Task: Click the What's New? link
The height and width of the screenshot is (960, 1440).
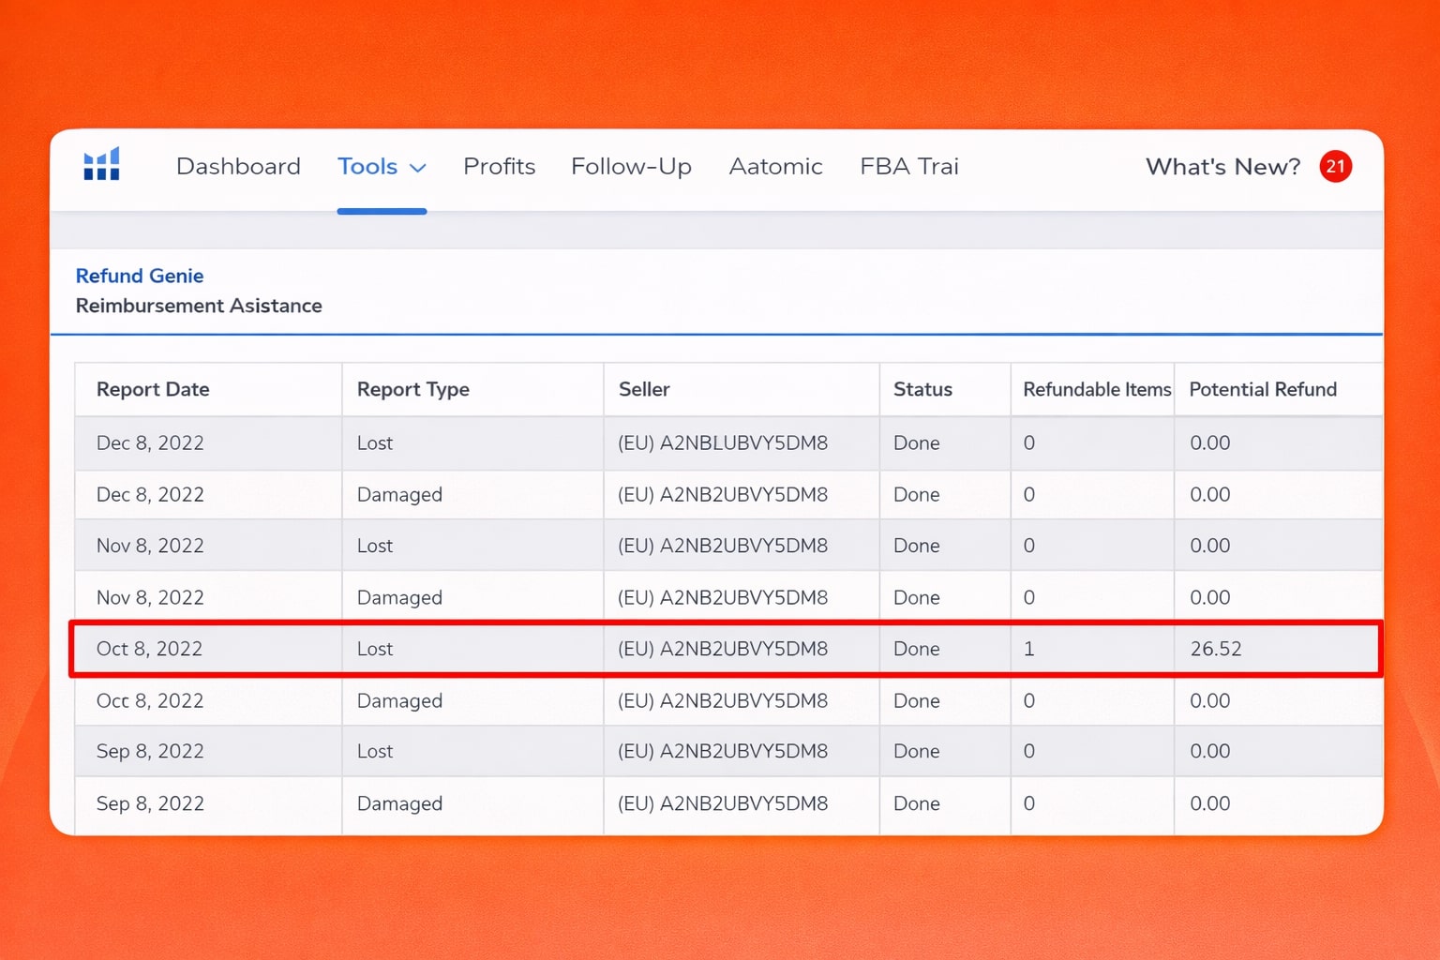Action: click(x=1222, y=166)
